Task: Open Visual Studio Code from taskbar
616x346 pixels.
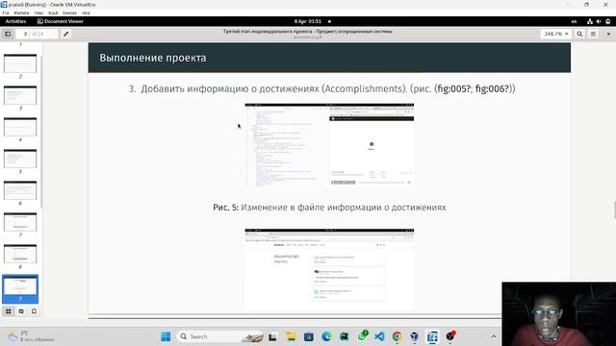Action: 379,336
